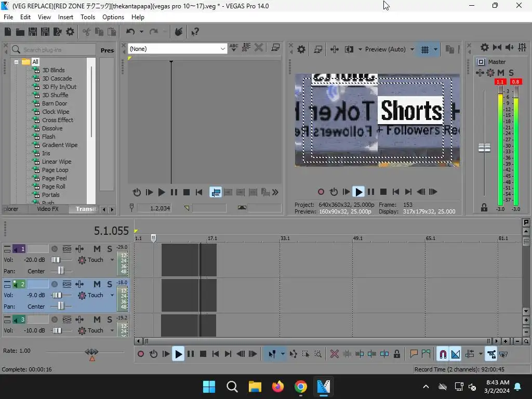This screenshot has width=532, height=399.
Task: Solo track 2 with S button
Action: (x=109, y=284)
